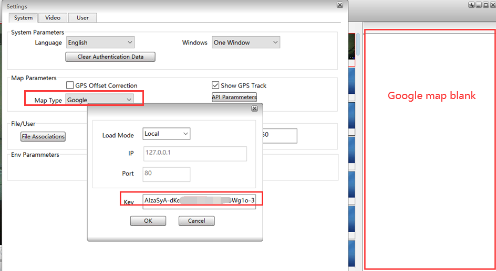
Task: Cancel the API key dialog
Action: [197, 221]
